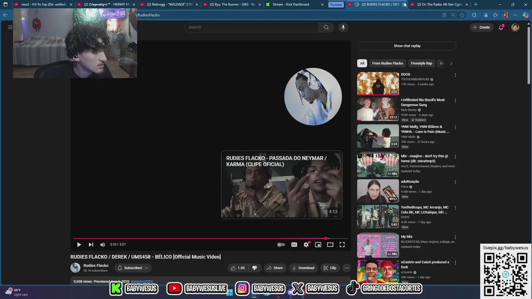The width and height of the screenshot is (532, 299).
Task: Share the video
Action: point(274,268)
